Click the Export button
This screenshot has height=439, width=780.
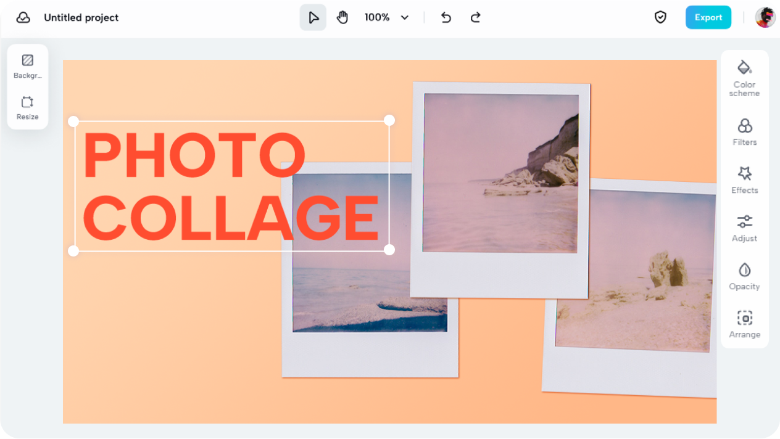pos(708,17)
